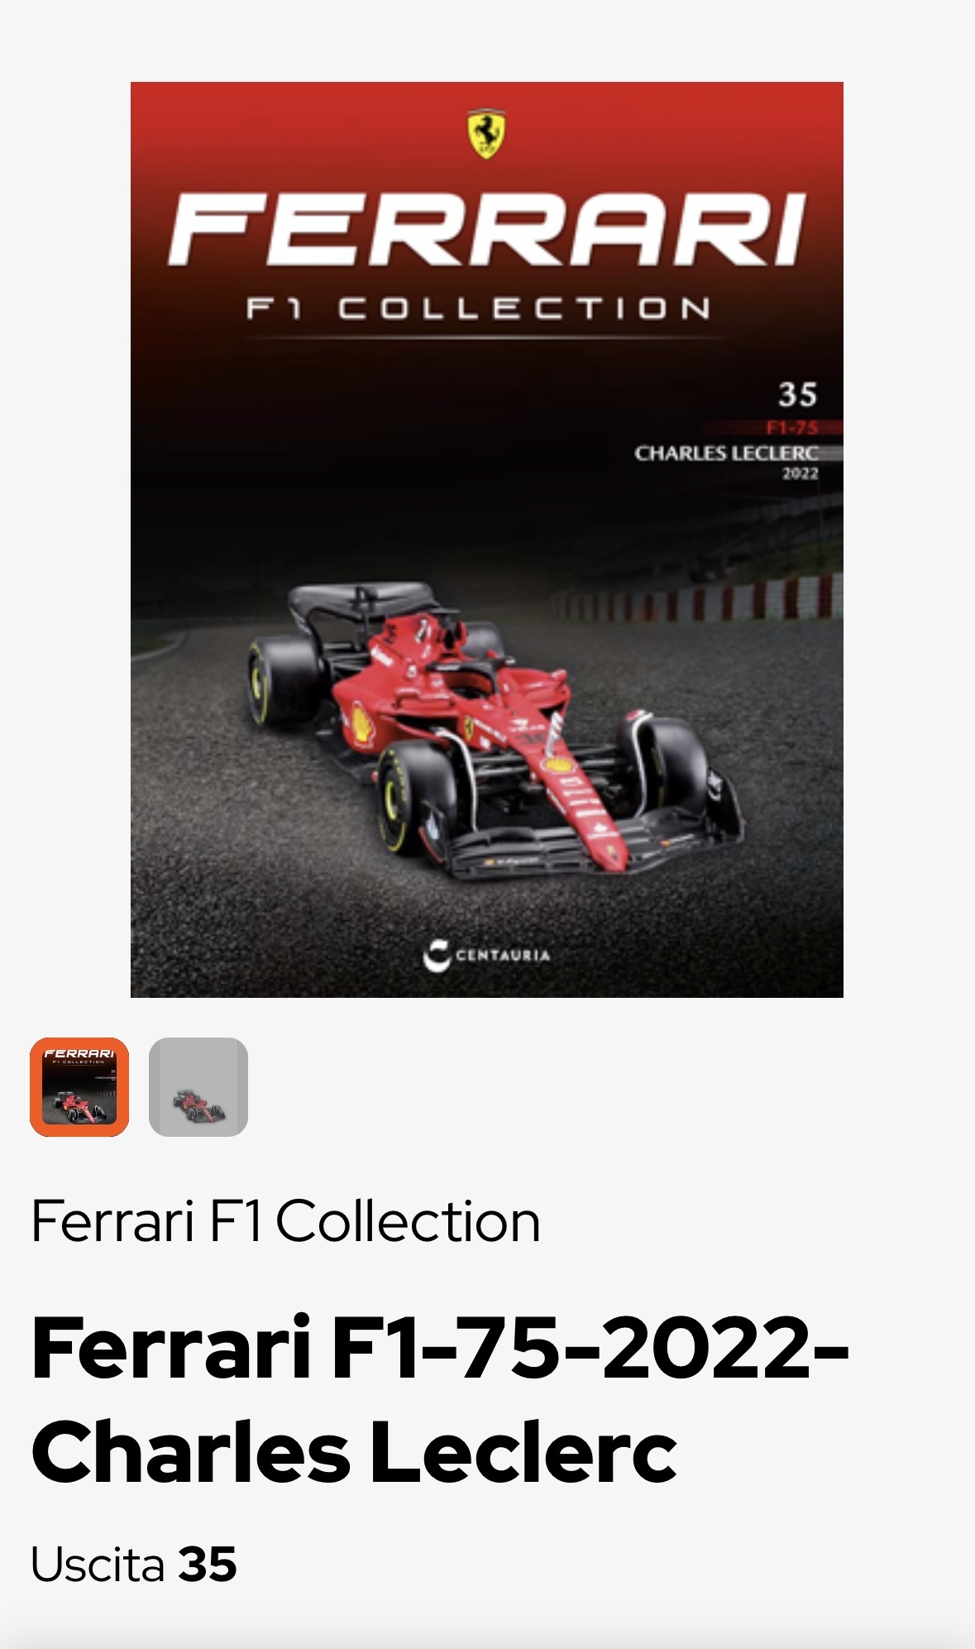Screen dimensions: 975x1649
Task: Click the F1 COLLECTION subtitle on cover
Action: 478,309
